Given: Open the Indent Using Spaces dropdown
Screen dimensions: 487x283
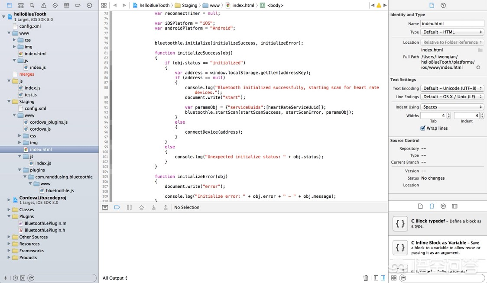Looking at the screenshot, I should click(452, 107).
